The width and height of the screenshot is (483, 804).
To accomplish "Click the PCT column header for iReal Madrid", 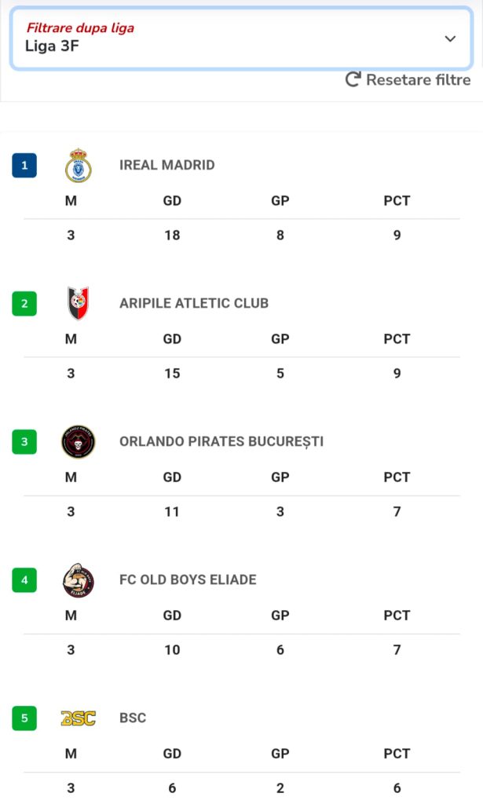I will point(397,200).
